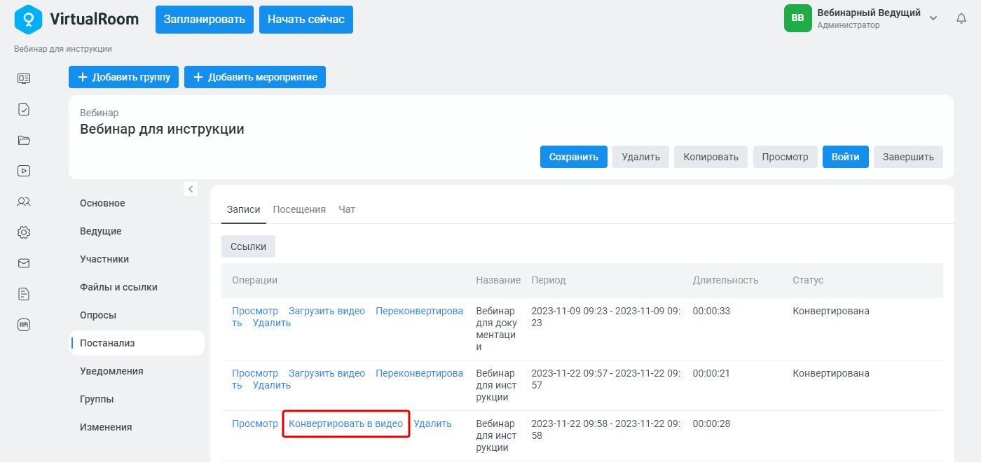Click Добавить группу button
981x462 pixels.
click(x=124, y=77)
